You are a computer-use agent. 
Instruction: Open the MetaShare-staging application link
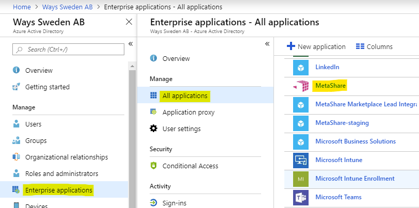pyautogui.click(x=342, y=123)
